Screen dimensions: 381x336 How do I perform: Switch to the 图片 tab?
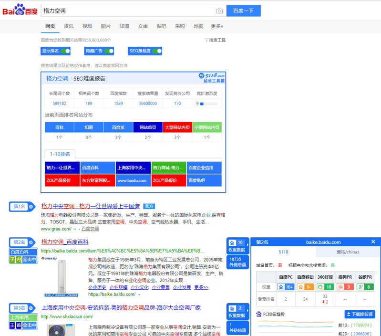point(106,26)
